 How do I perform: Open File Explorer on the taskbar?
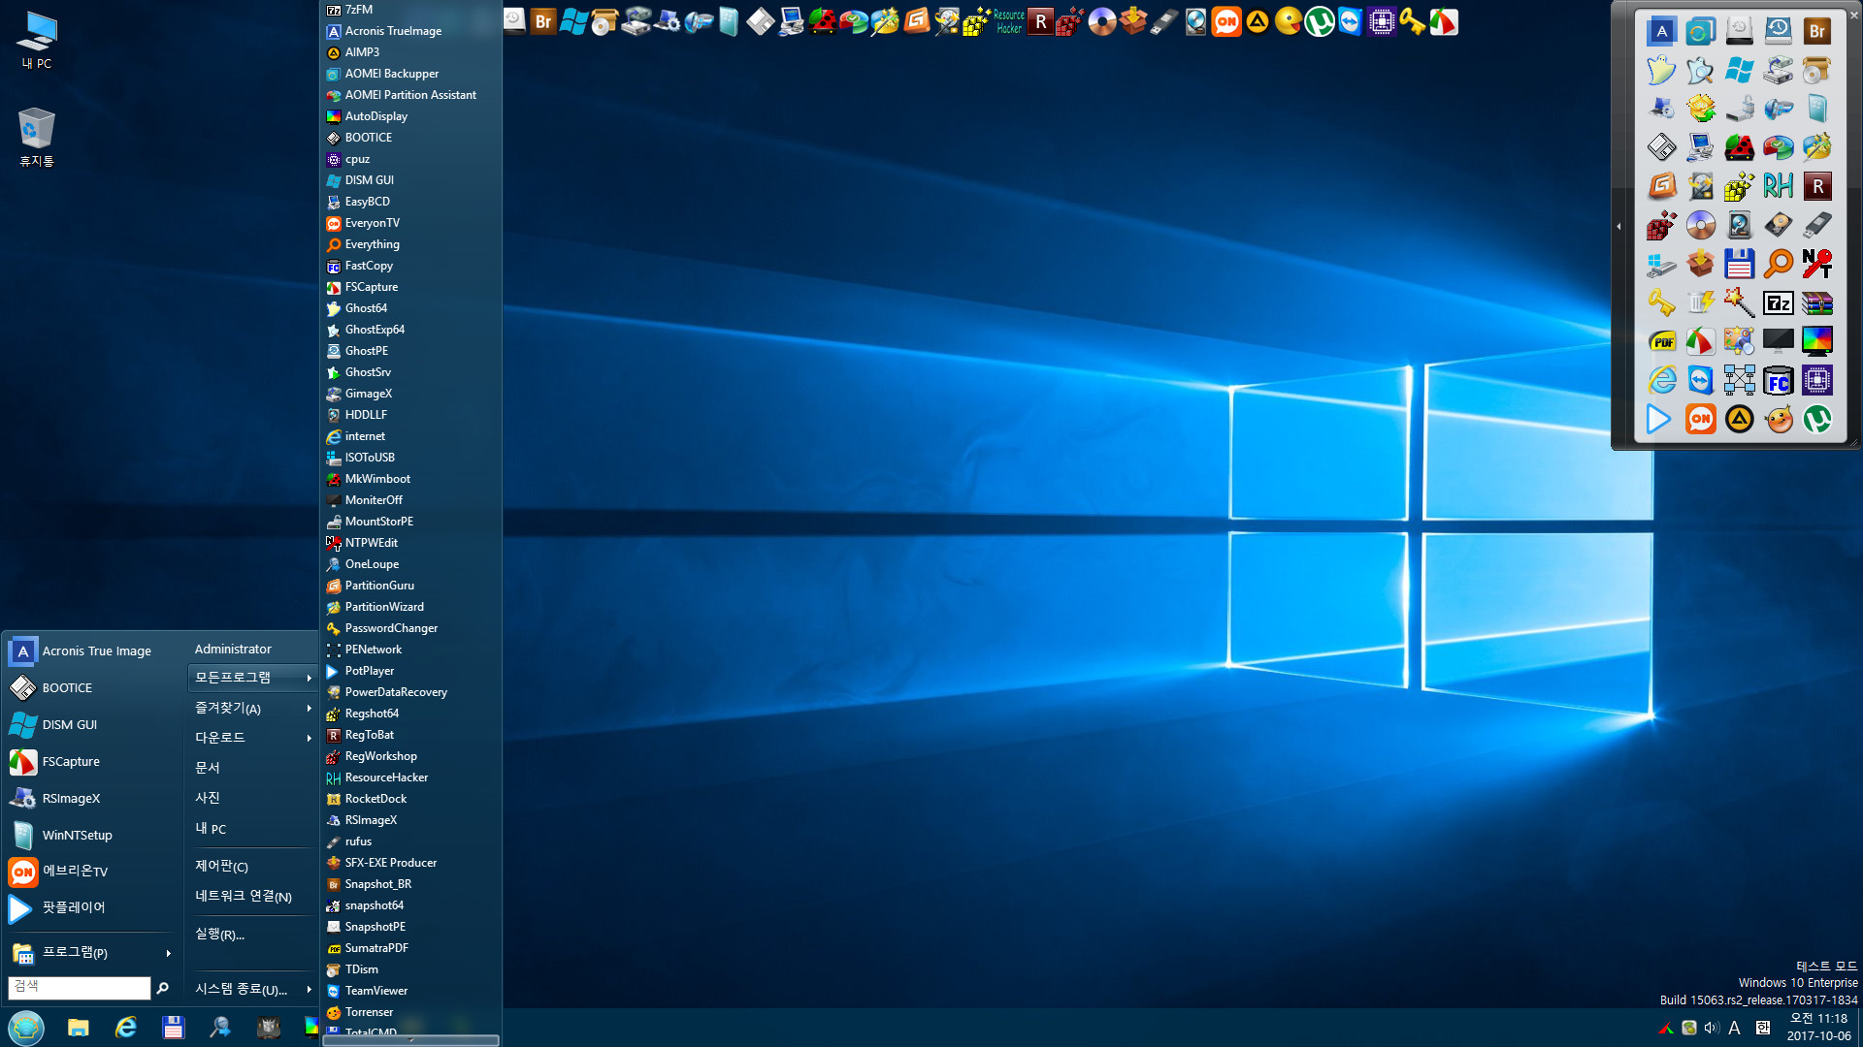tap(79, 1028)
